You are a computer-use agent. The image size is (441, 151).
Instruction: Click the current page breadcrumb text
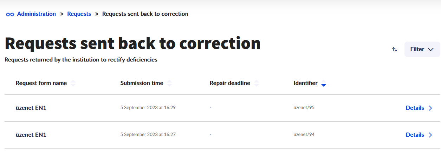click(x=145, y=14)
